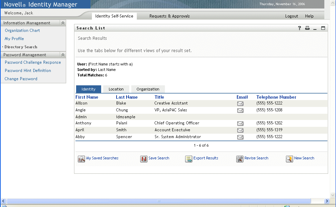Screen dimensions: 336x207
Task: Click the Logout link
Action: [x=291, y=16]
